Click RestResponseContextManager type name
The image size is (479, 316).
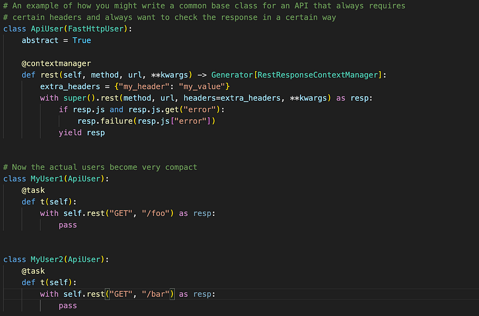(318, 75)
